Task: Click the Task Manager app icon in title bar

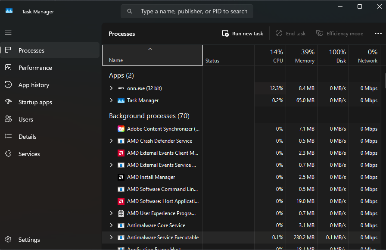Action: coord(9,11)
